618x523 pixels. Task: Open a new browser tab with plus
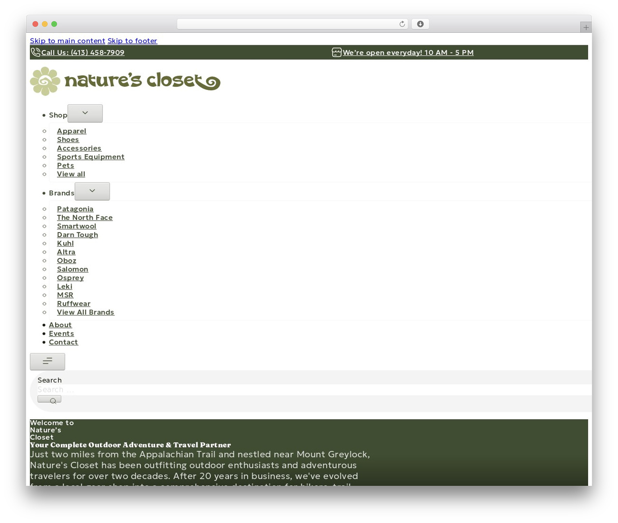[586, 28]
